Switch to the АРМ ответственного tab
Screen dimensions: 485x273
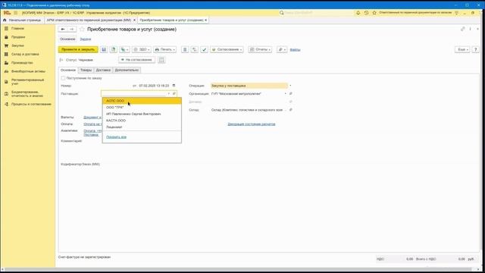pos(89,20)
